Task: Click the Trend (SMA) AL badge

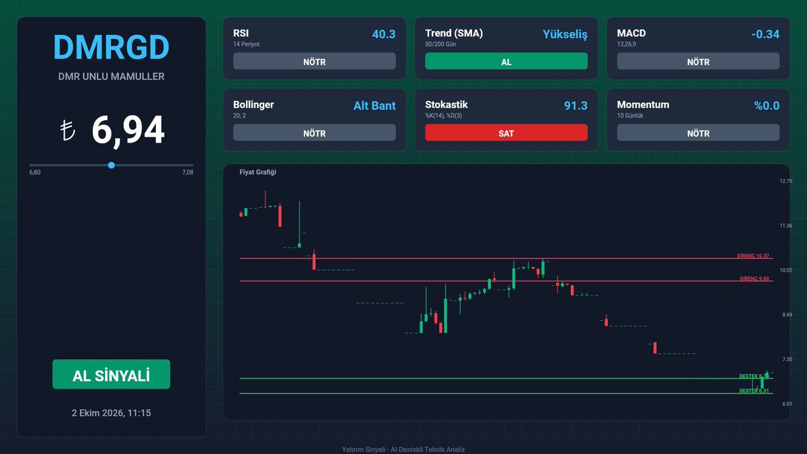Action: tap(506, 61)
